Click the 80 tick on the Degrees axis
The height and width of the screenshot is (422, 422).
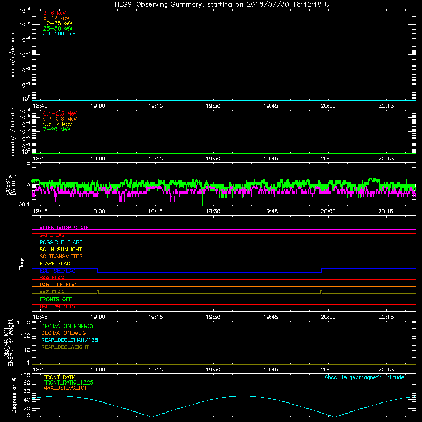(x=27, y=383)
